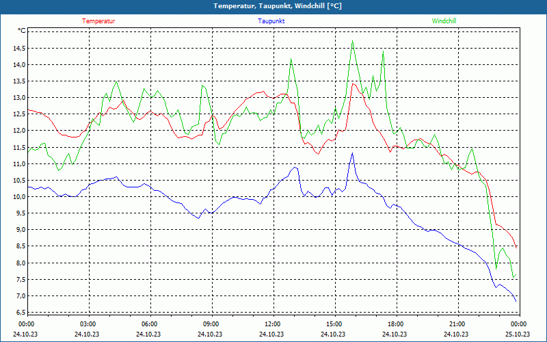This screenshot has width=547, height=342.
Task: Click the 15:00 time axis label
Action: (335, 324)
